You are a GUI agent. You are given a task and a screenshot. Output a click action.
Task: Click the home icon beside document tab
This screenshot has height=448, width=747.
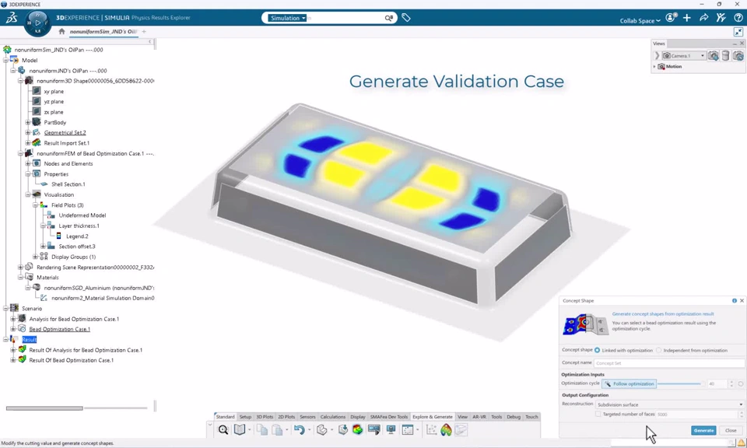(61, 32)
